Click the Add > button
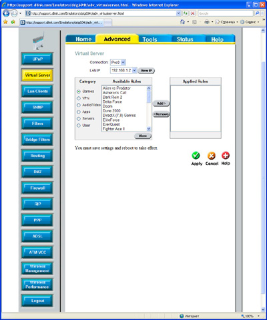 click(162, 104)
